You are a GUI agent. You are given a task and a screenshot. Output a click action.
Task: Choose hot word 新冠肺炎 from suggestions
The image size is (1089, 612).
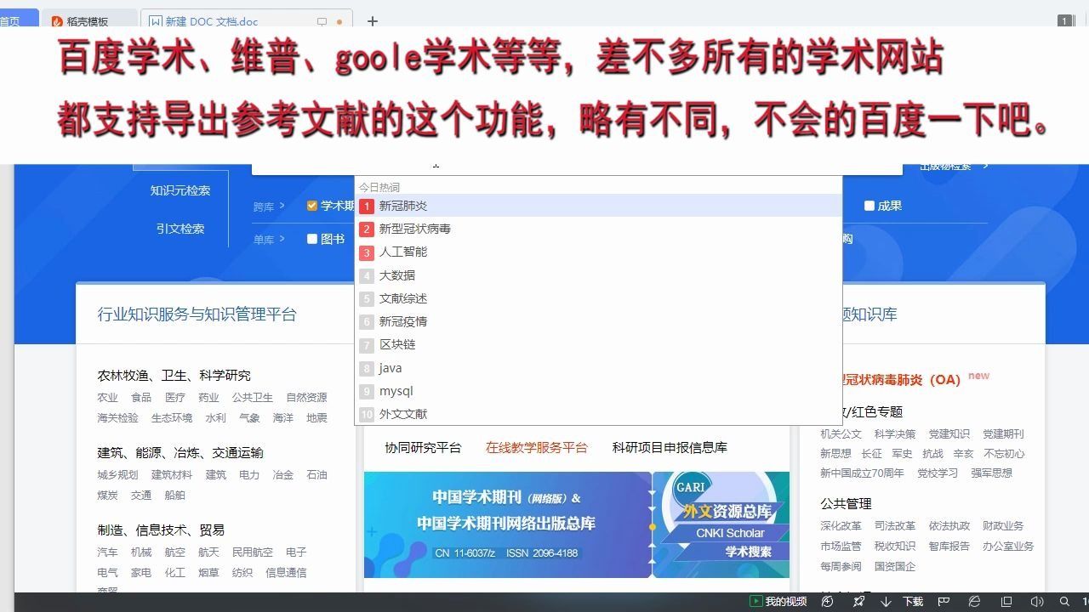tap(598, 206)
